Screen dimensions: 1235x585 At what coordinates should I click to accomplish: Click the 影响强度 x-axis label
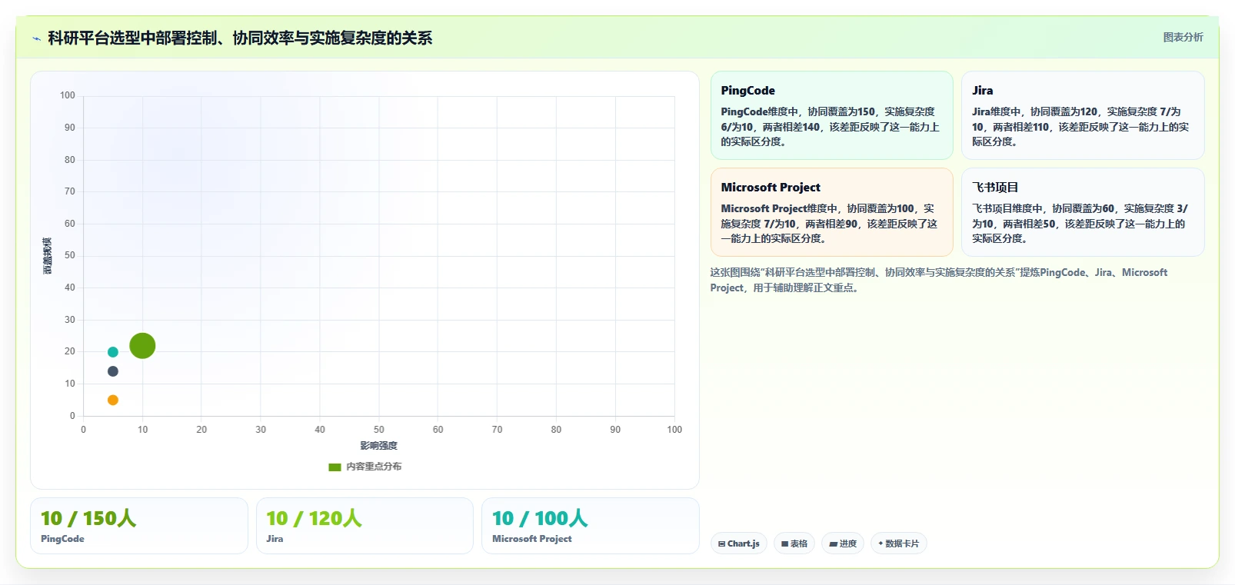coord(379,446)
